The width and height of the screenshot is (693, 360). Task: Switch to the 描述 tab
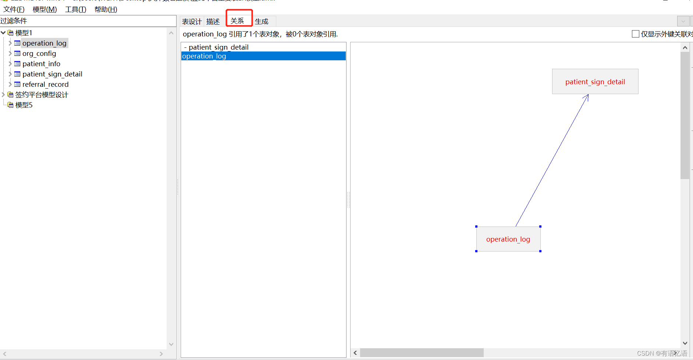tap(213, 21)
